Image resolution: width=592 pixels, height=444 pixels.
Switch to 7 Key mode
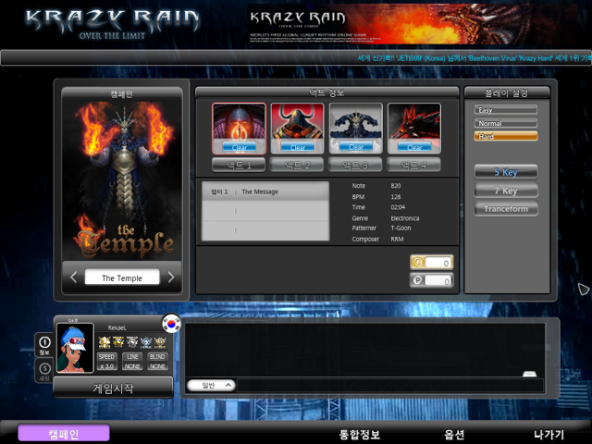click(506, 191)
